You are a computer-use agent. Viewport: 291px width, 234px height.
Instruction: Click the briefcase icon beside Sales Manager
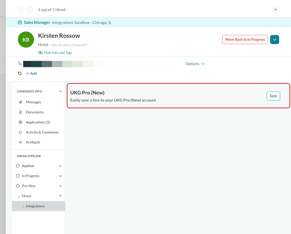tap(20, 22)
